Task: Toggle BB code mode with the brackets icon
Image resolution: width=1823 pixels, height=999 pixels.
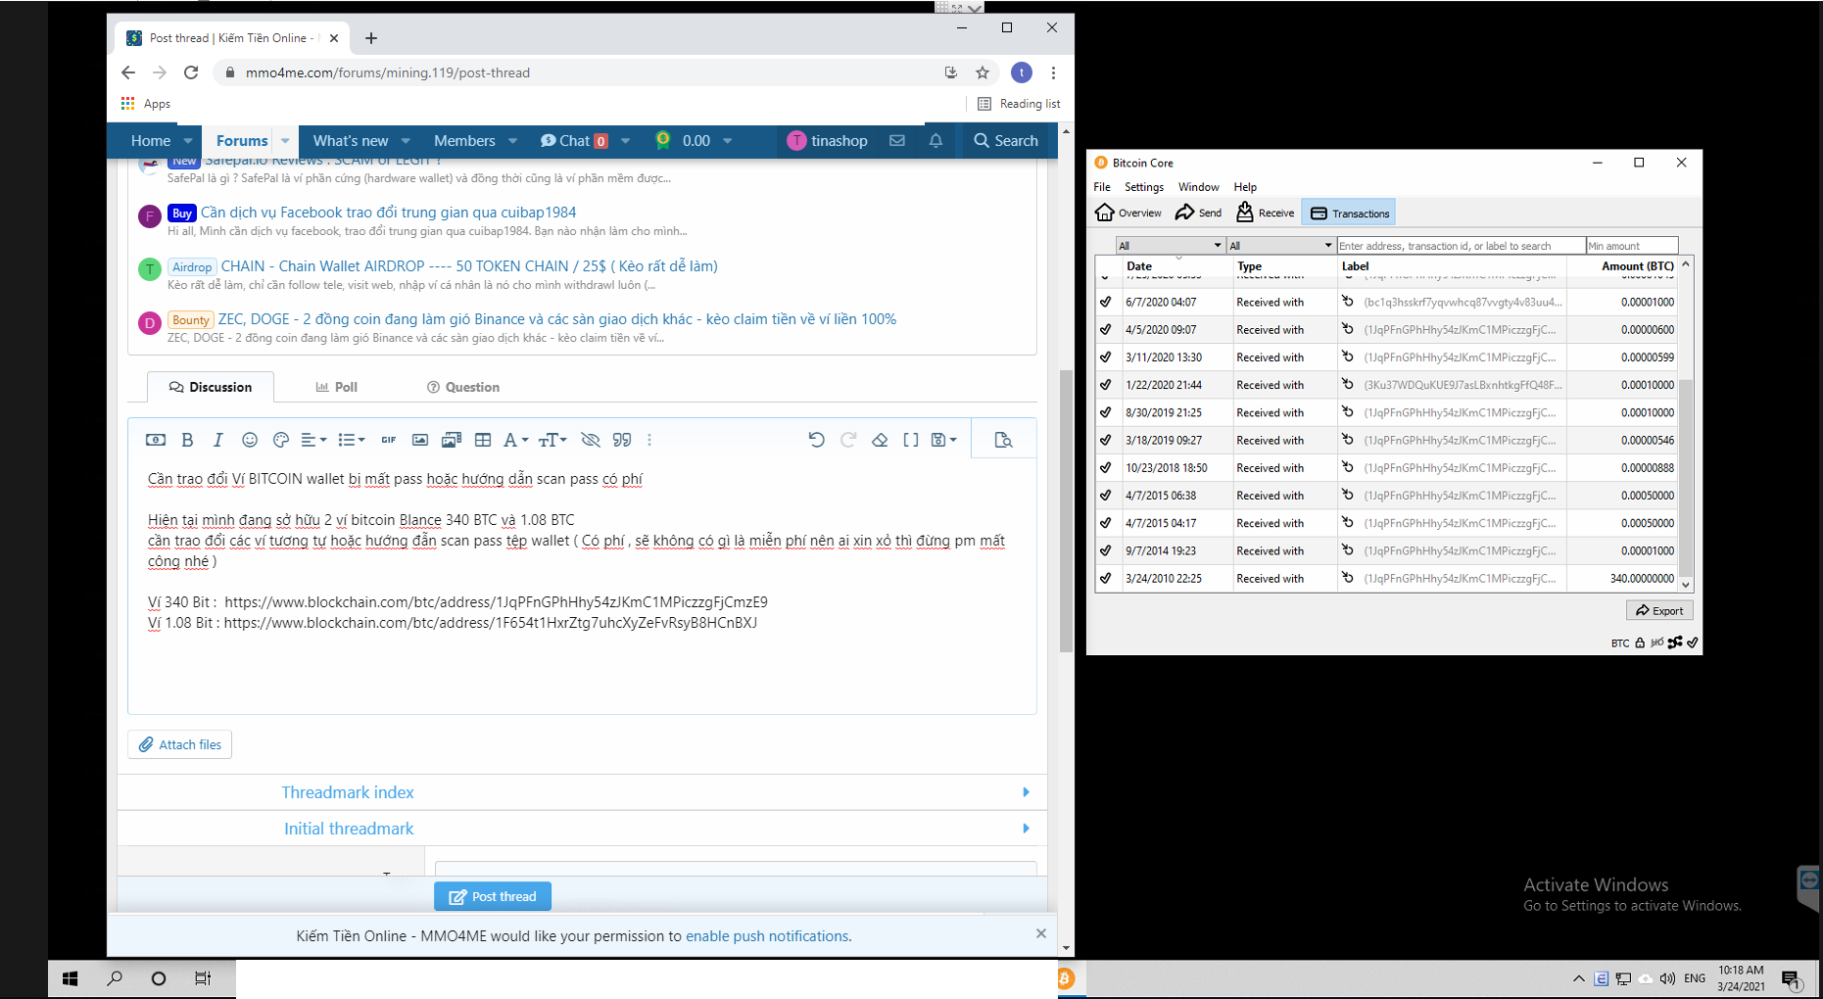Action: (x=911, y=441)
